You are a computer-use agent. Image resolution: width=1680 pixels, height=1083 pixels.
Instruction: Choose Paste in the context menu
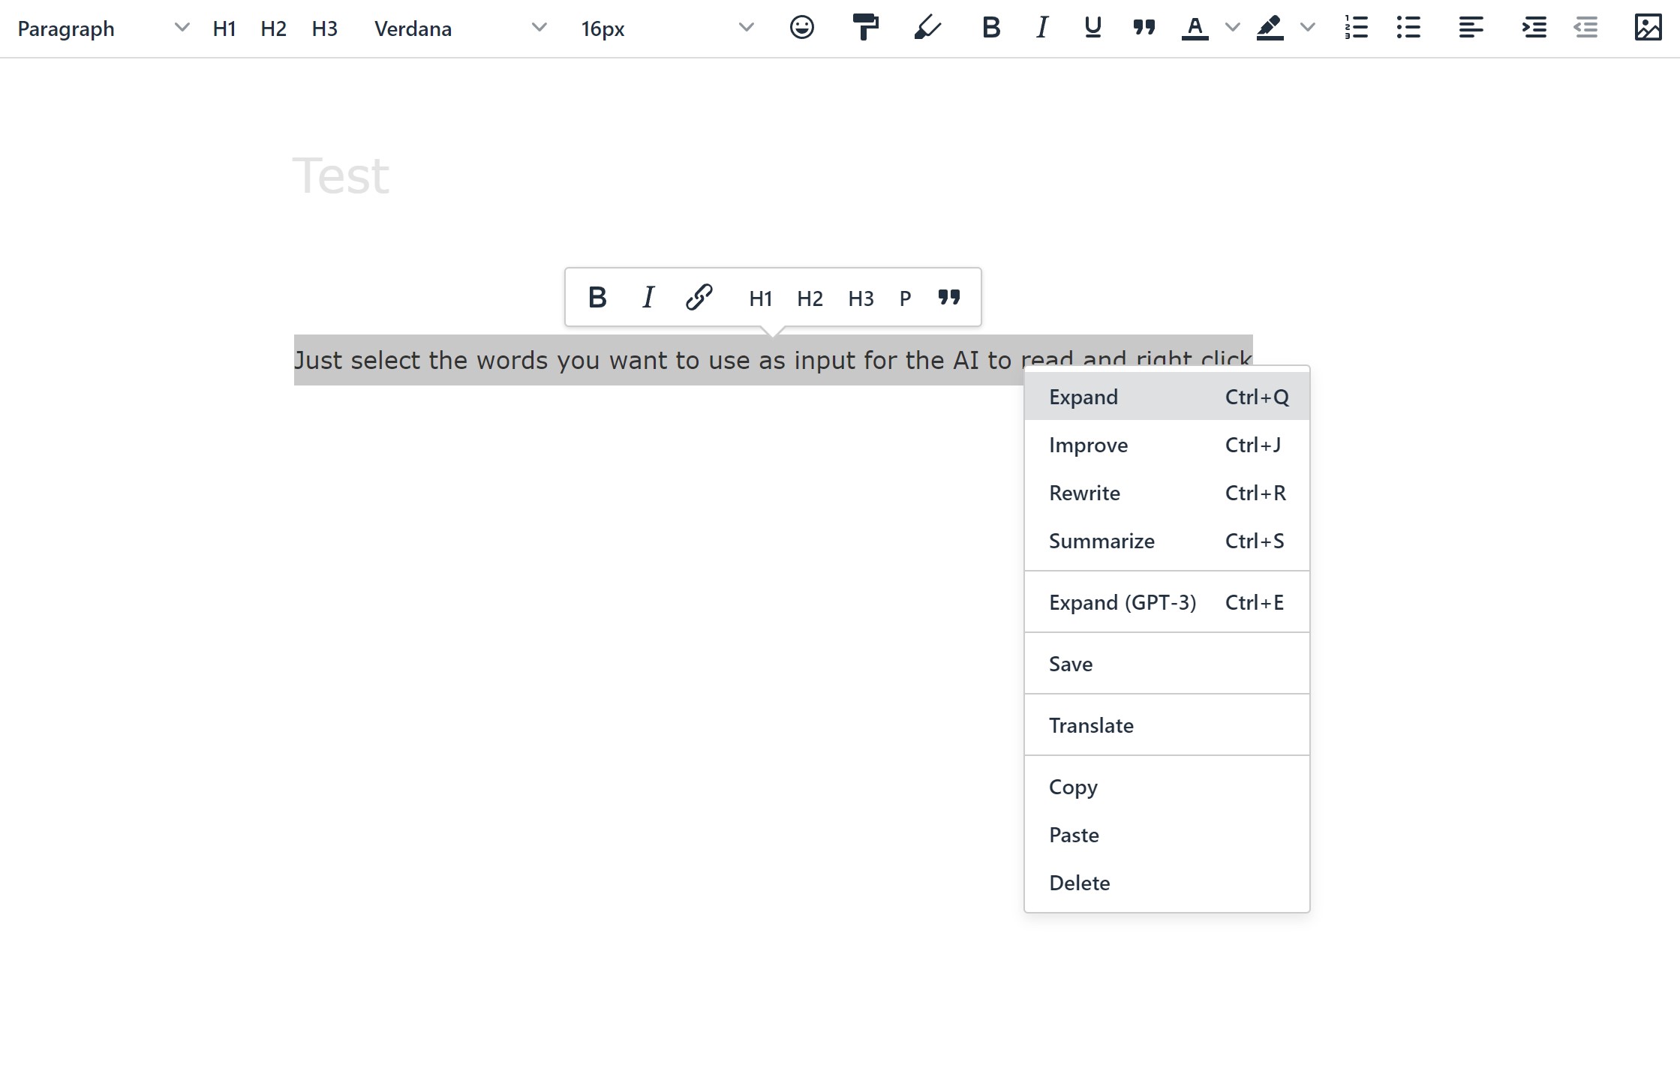point(1167,835)
